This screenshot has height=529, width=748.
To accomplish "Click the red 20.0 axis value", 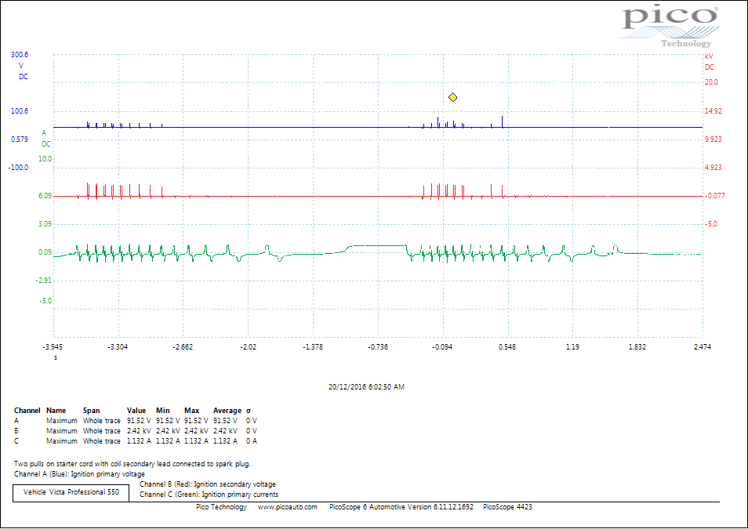I will [x=711, y=82].
